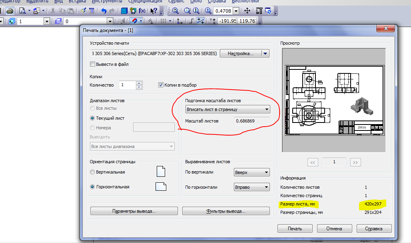
Task: Click the printer name field
Action: pyautogui.click(x=154, y=53)
